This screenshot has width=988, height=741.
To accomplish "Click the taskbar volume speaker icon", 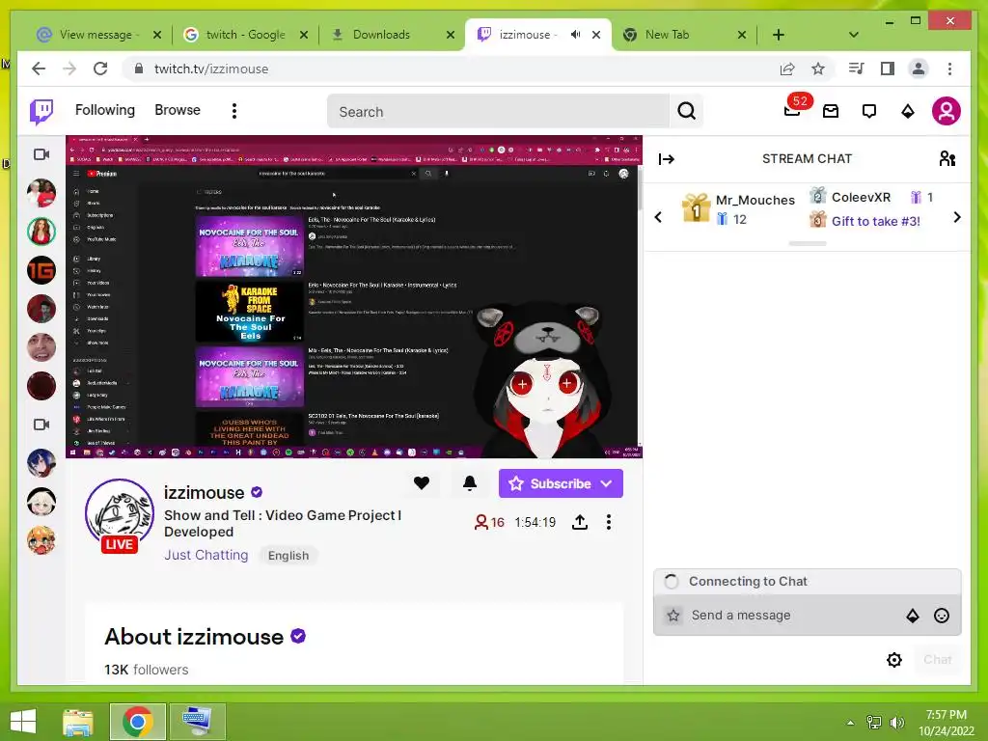I will point(896,722).
